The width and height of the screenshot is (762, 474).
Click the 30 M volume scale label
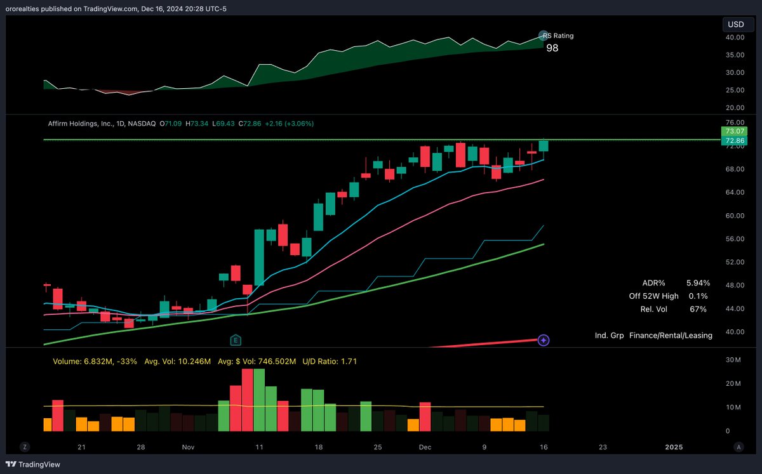[x=735, y=360]
